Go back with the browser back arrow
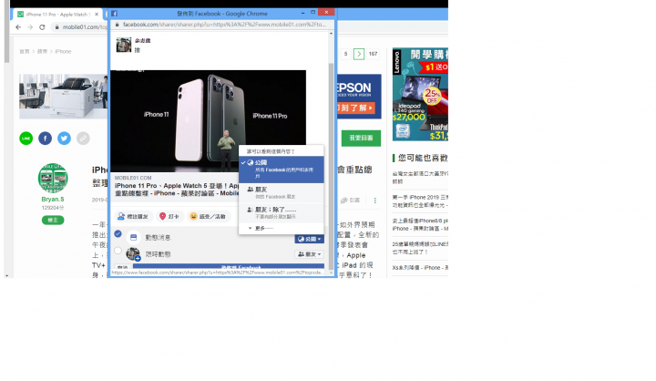 coord(18,27)
